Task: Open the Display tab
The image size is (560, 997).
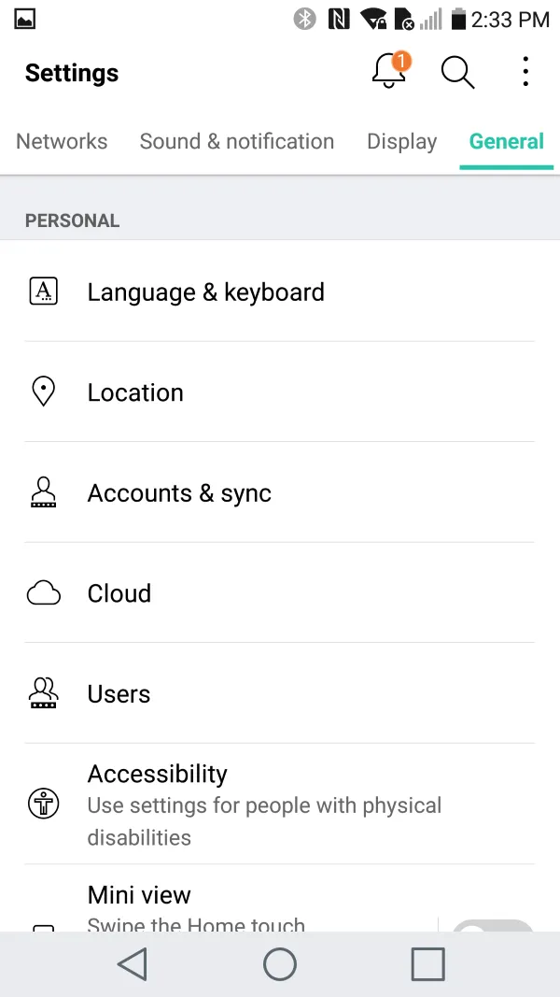Action: [401, 141]
